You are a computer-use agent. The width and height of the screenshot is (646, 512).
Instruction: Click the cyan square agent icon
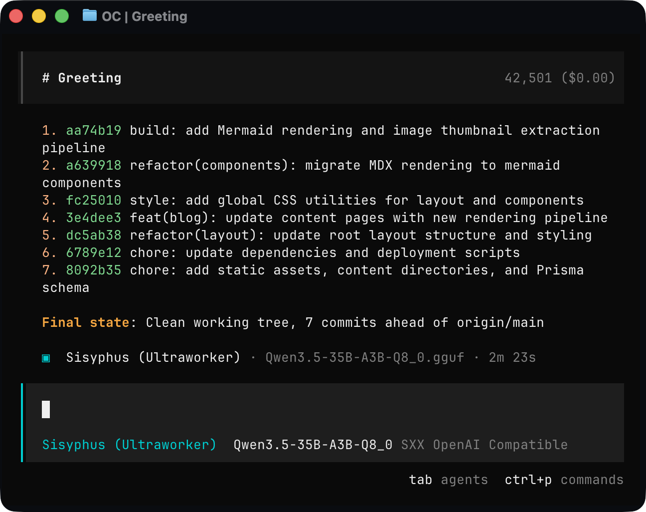(x=46, y=358)
